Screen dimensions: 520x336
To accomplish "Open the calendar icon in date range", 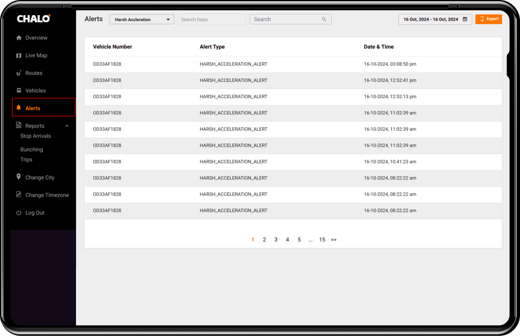I will click(x=465, y=20).
